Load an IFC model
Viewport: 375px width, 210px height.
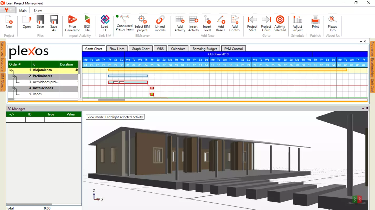tap(105, 23)
